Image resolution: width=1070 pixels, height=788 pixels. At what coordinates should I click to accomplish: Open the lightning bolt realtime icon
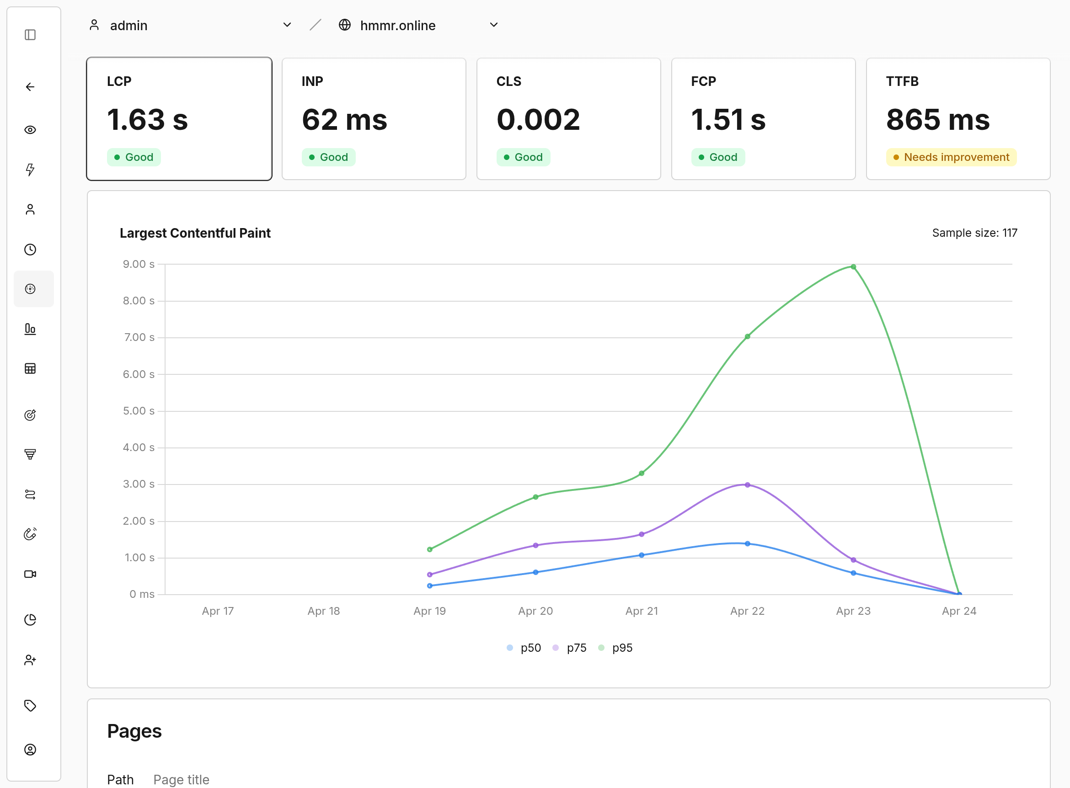pyautogui.click(x=30, y=169)
